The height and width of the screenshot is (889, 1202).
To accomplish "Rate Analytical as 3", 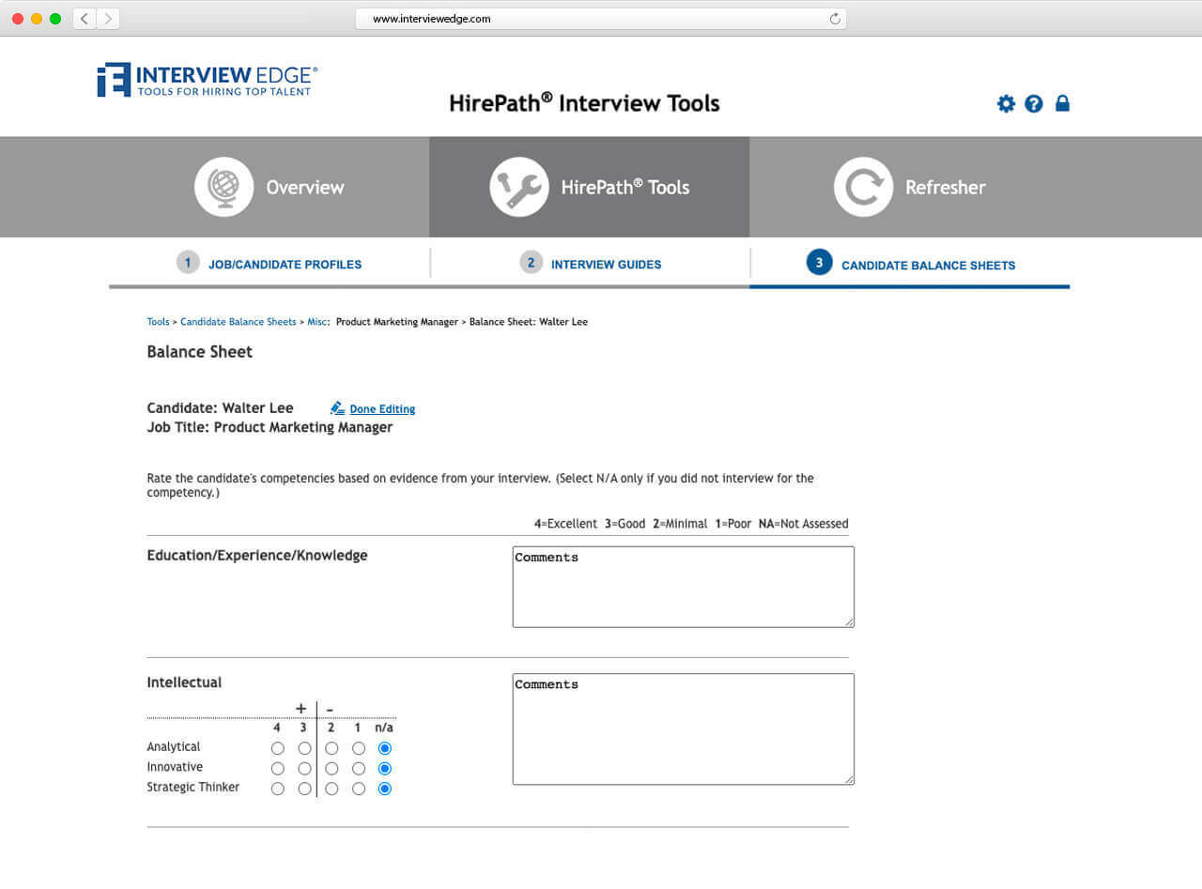I will (x=304, y=749).
